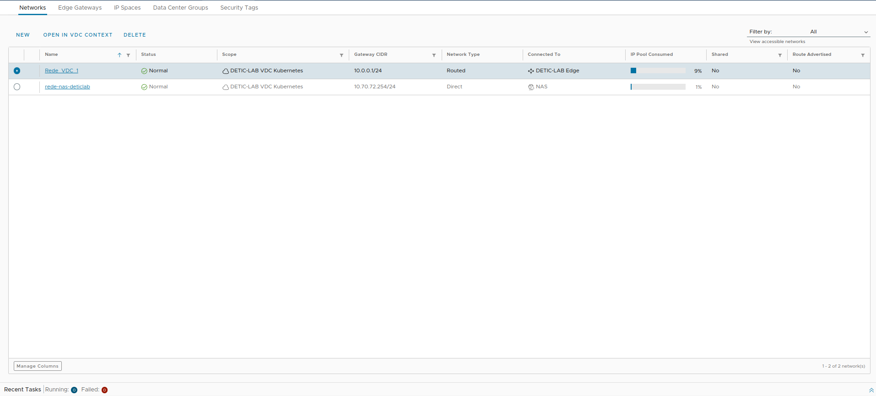Open the rede-nas-deticlab network link
Image resolution: width=876 pixels, height=396 pixels.
point(67,87)
